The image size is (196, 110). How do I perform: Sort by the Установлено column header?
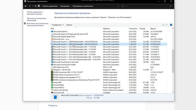[134, 28]
